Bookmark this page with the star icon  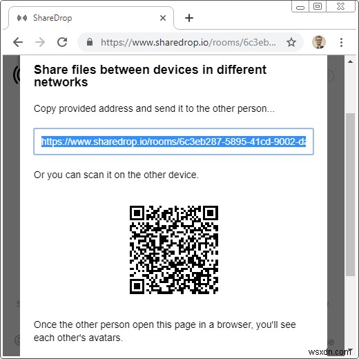[291, 42]
